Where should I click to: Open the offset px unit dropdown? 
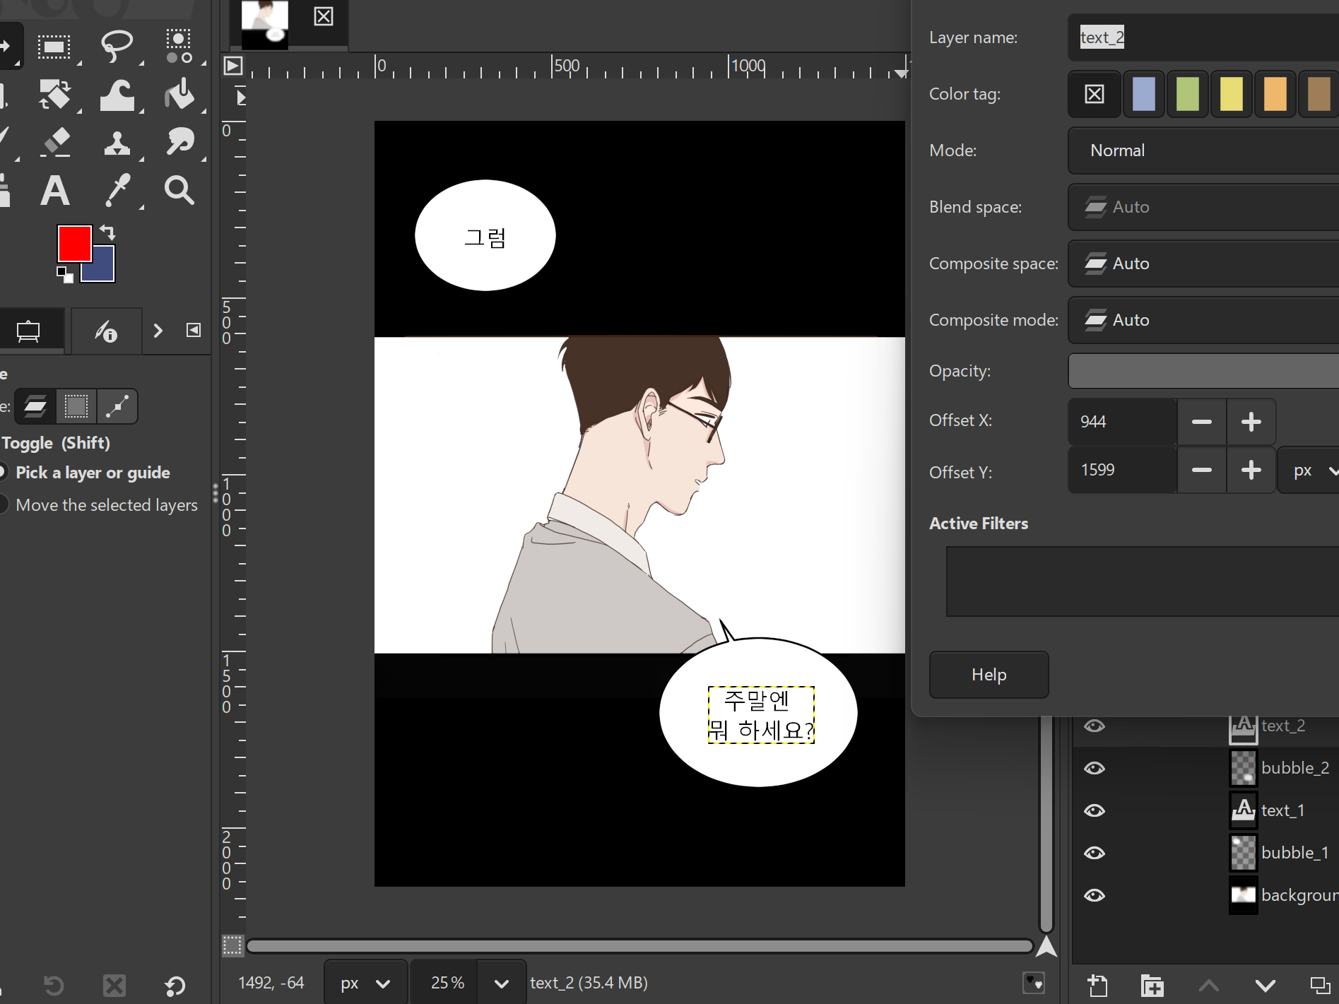[x=1309, y=470]
